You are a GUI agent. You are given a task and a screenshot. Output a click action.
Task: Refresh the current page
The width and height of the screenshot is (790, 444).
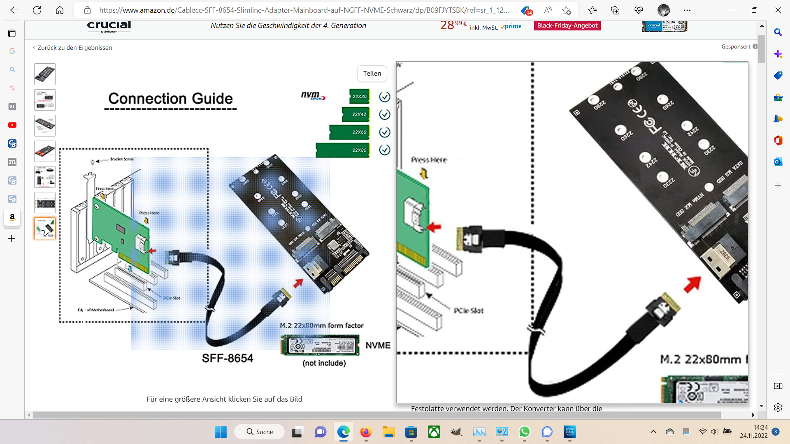click(x=37, y=10)
